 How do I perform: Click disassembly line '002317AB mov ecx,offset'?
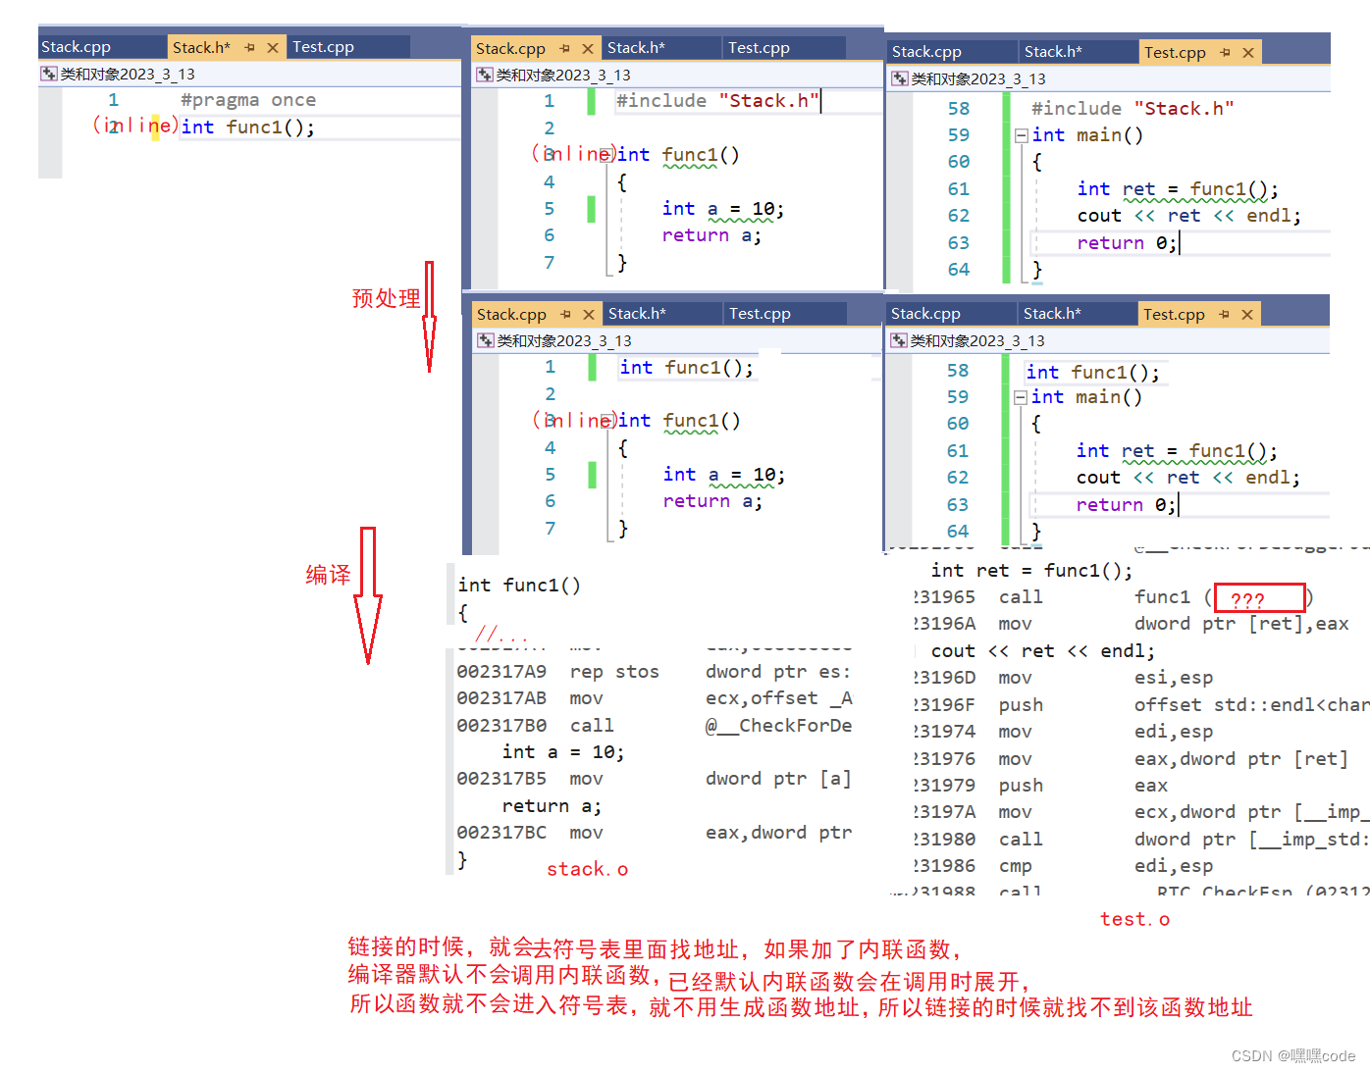tap(655, 698)
